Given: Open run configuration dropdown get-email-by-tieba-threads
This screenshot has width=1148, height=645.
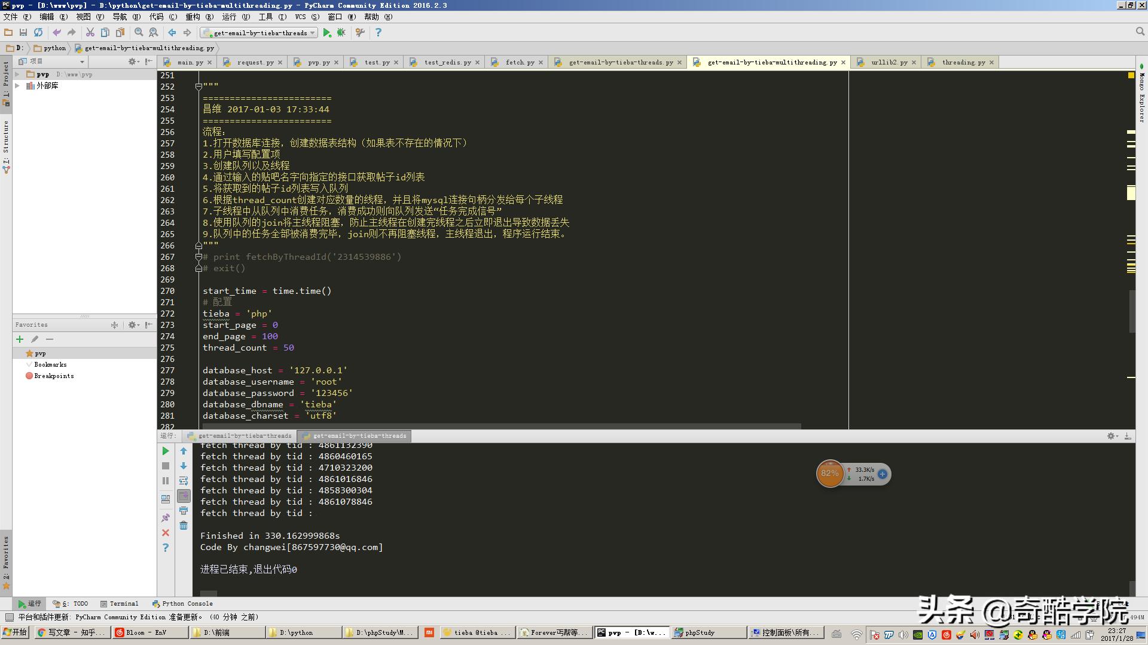Looking at the screenshot, I should point(259,33).
